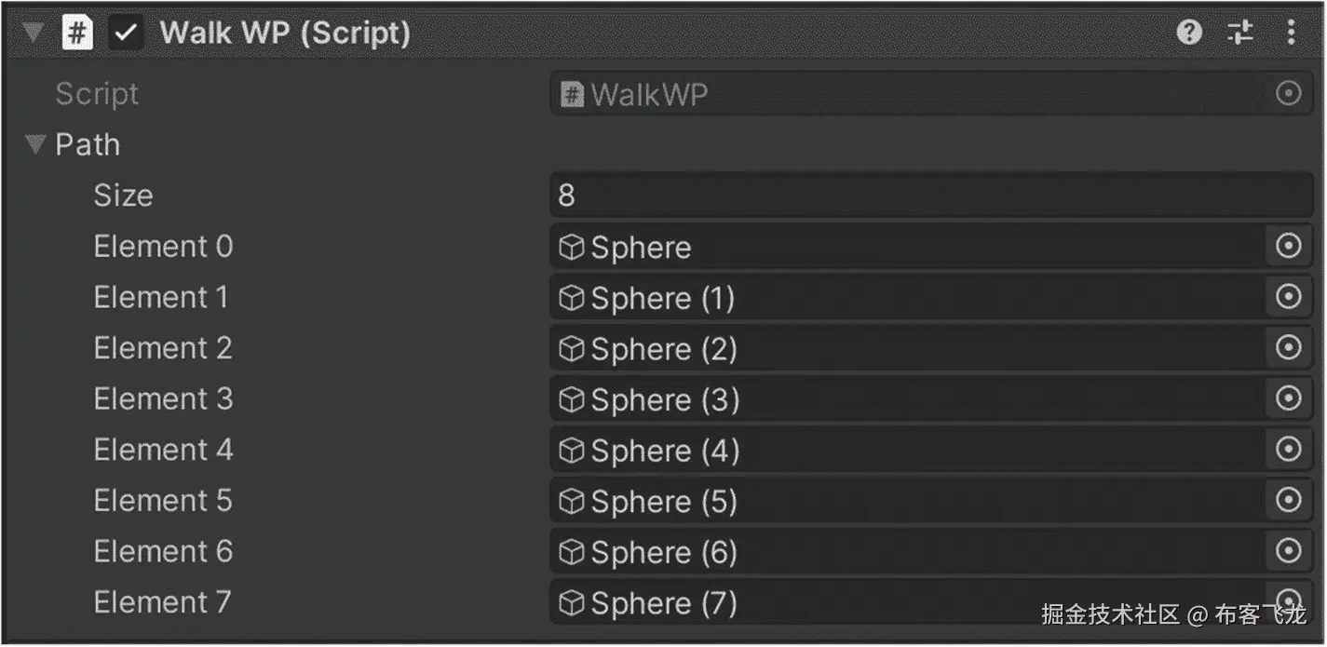Select the Sphere (5) object field
This screenshot has width=1327, height=647.
pyautogui.click(x=908, y=501)
